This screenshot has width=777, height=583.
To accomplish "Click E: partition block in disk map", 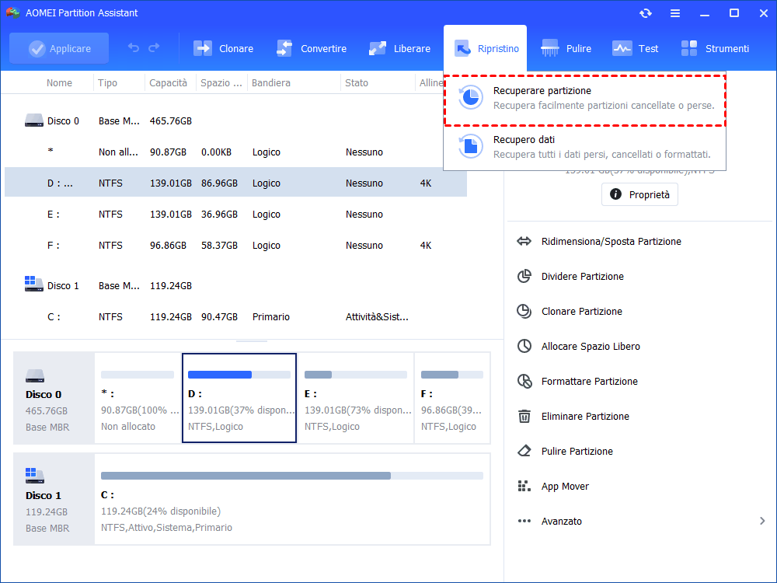I will pos(356,398).
